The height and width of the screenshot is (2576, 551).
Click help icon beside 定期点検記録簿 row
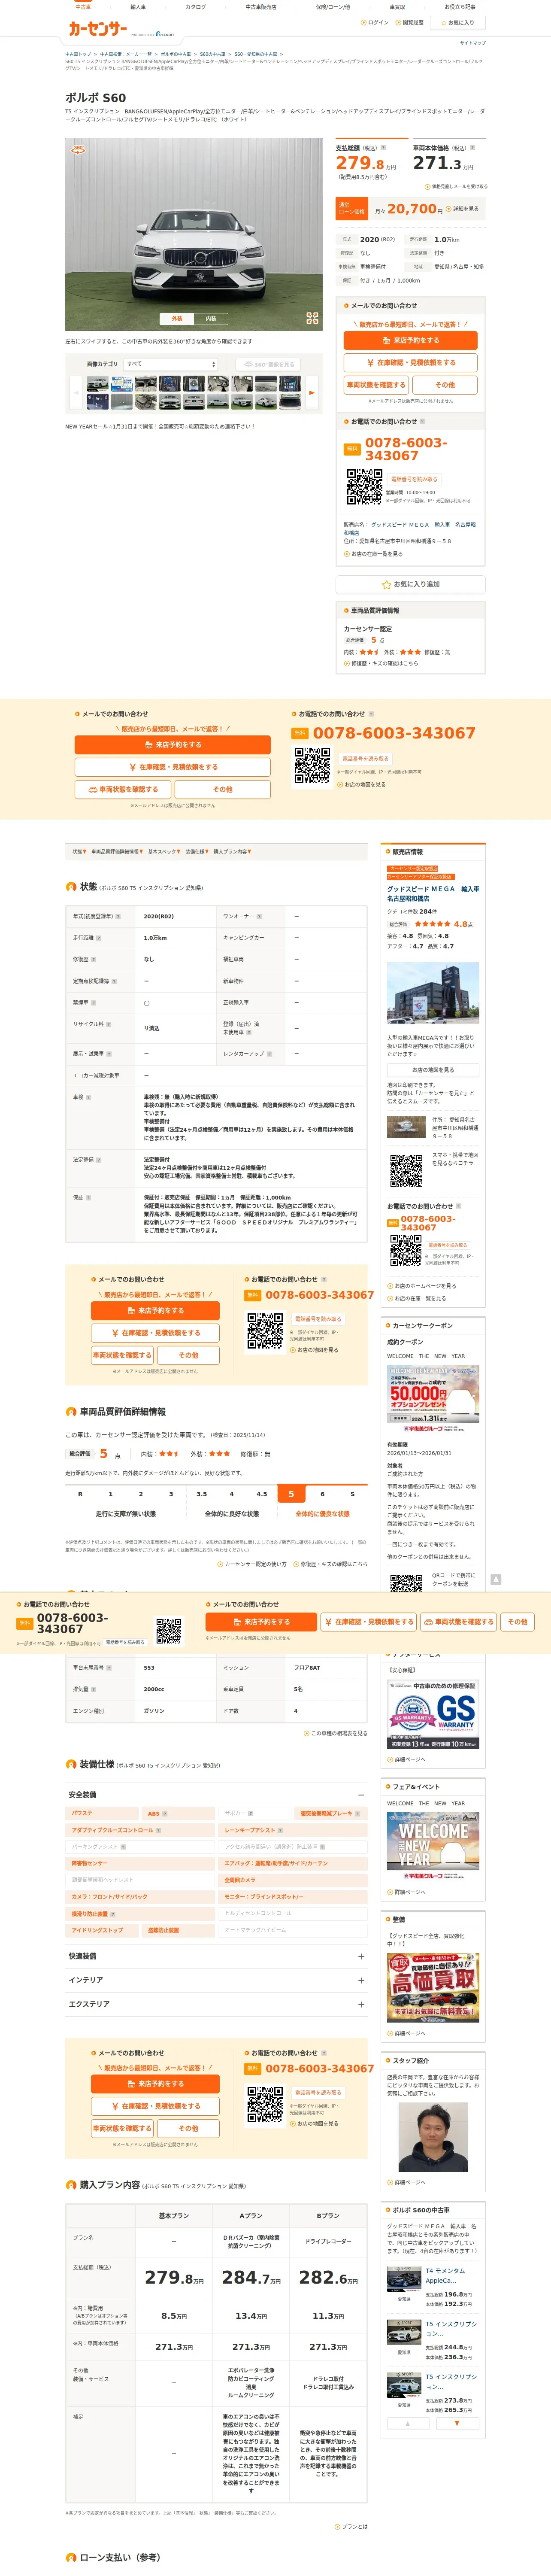pyautogui.click(x=114, y=981)
